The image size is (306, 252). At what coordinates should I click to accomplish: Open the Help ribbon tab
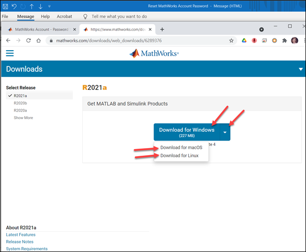[45, 17]
